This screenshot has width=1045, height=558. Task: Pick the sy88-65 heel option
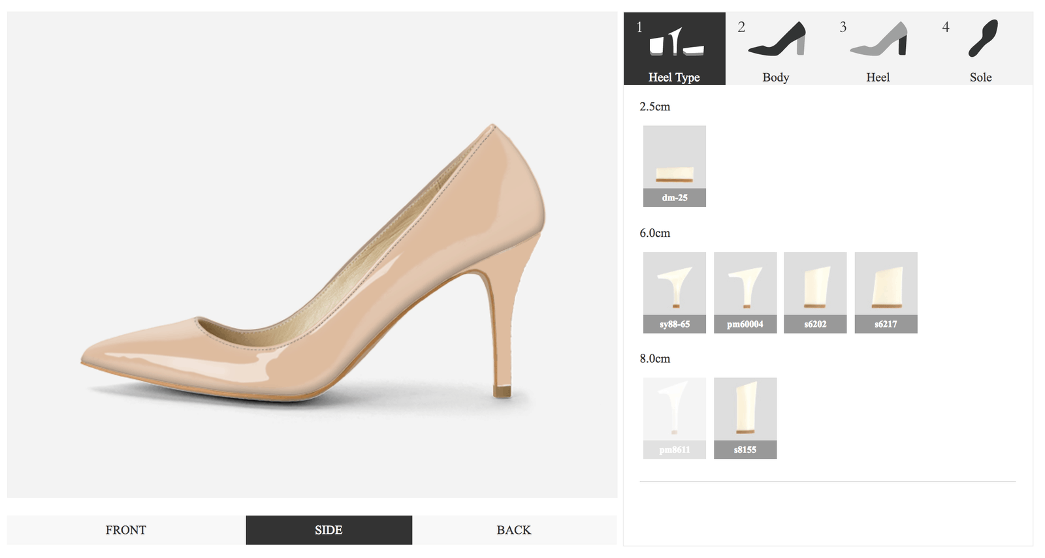[x=674, y=292]
